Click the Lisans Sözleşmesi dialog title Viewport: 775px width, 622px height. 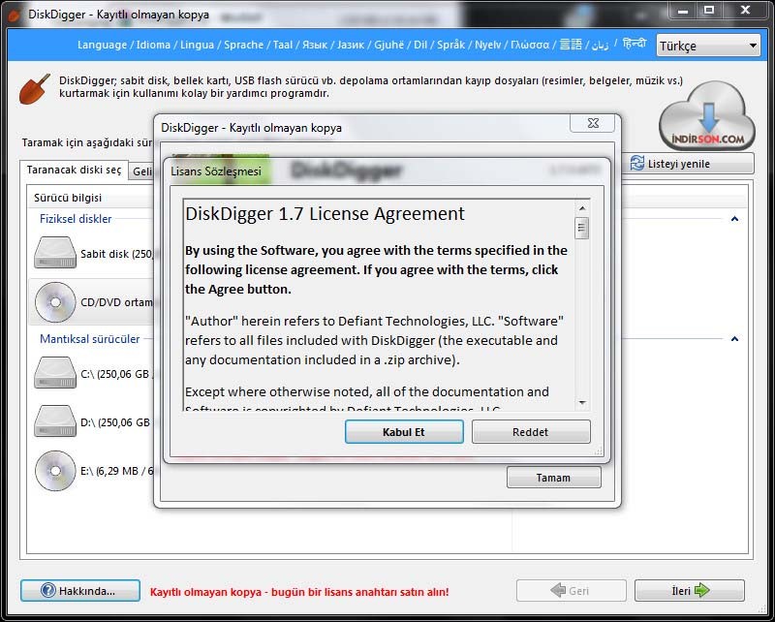click(216, 171)
